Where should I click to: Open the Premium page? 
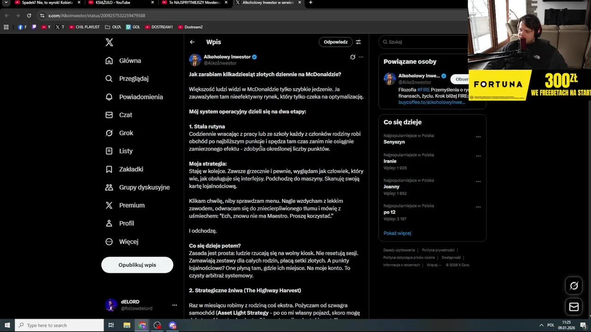(125, 205)
